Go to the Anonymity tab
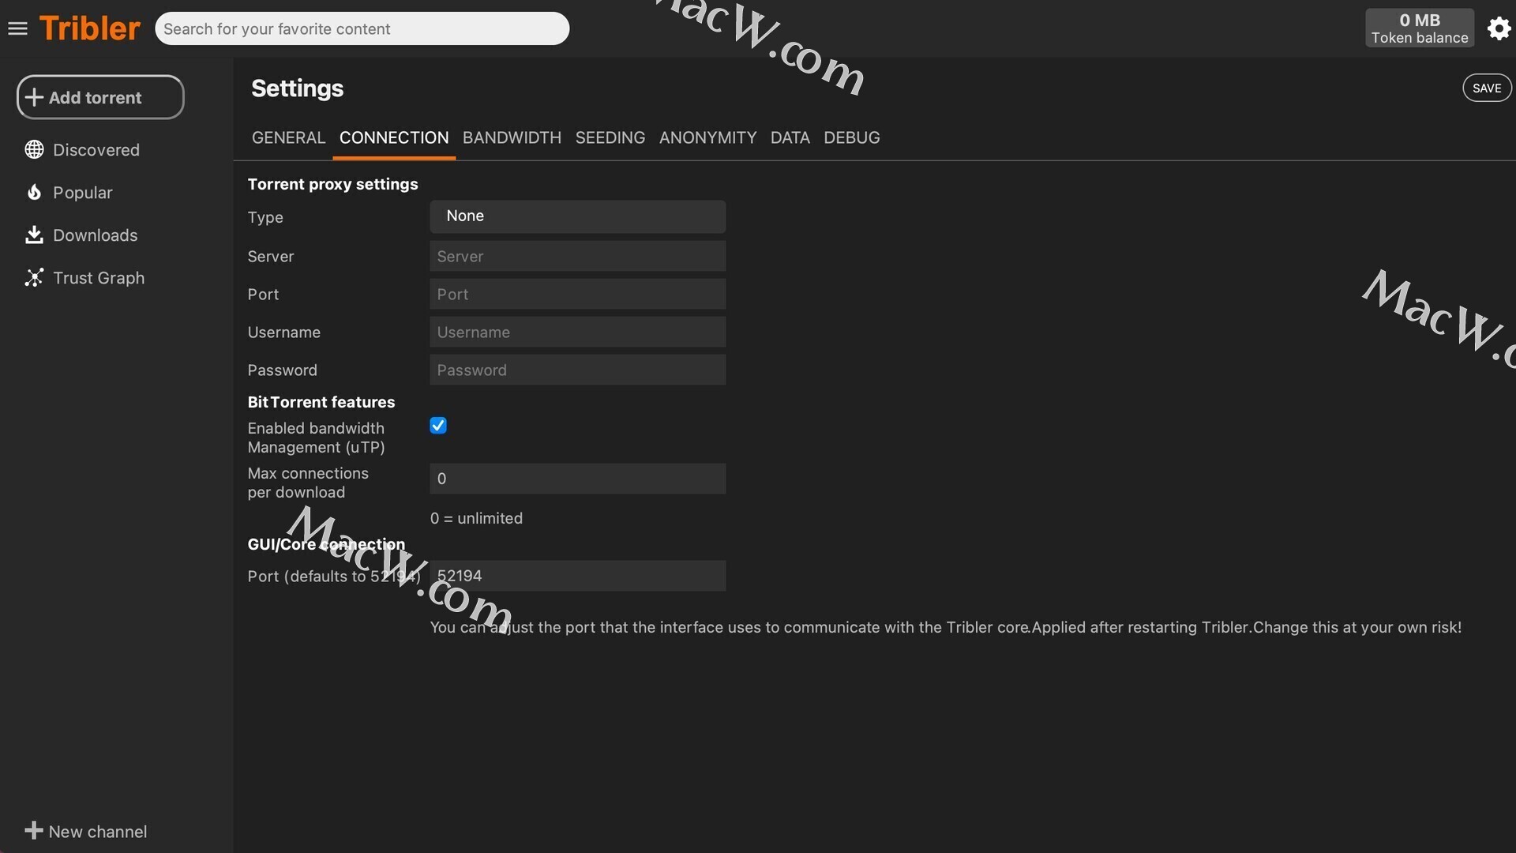 click(x=707, y=137)
